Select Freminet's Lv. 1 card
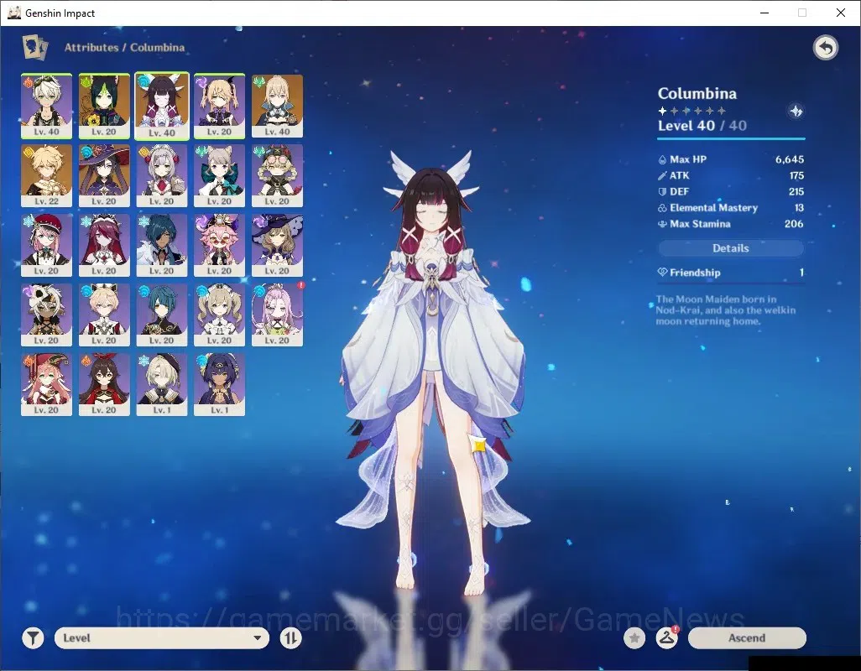Viewport: 861px width, 671px height. [x=162, y=385]
